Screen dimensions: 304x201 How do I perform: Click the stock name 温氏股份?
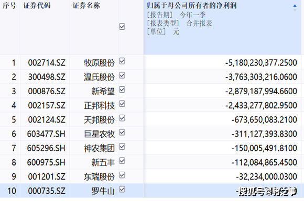click(x=99, y=77)
